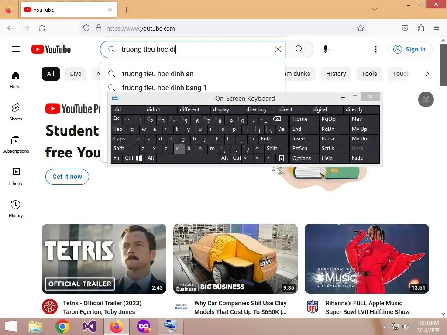Viewport: 447px width, 335px height.
Task: Select the All category chip
Action: click(51, 74)
